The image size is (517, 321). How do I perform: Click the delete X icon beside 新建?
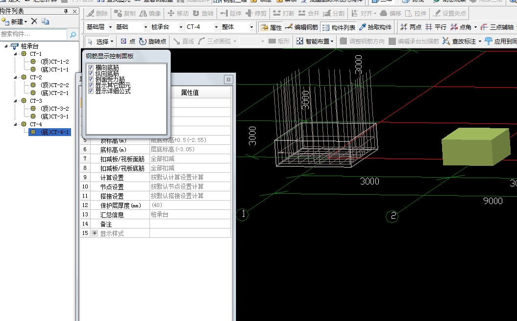click(x=34, y=22)
